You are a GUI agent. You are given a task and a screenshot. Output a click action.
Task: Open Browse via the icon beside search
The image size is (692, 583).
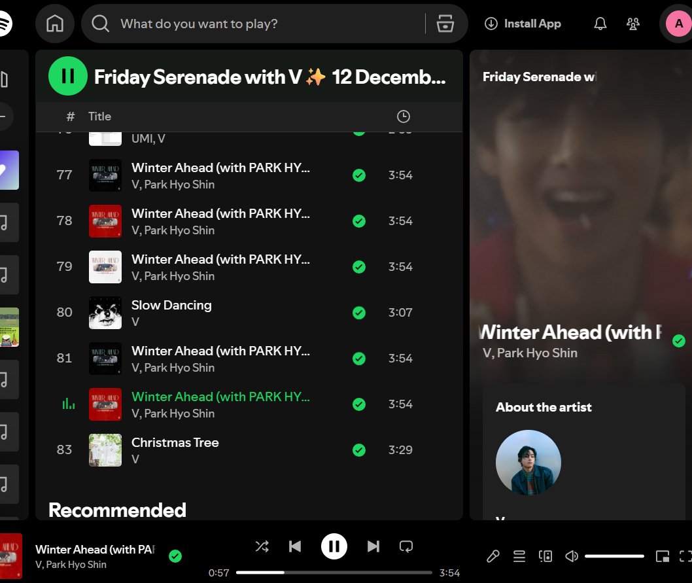tap(445, 23)
